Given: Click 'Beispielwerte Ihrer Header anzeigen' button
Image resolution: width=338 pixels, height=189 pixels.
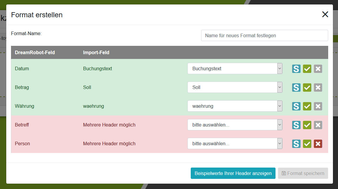Looking at the screenshot, I should pyautogui.click(x=233, y=173).
